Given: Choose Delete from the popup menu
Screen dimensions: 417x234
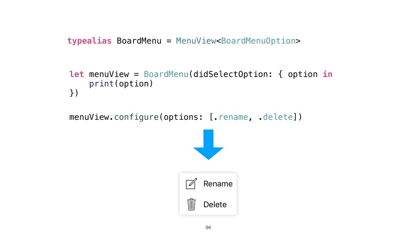Looking at the screenshot, I should 215,204.
